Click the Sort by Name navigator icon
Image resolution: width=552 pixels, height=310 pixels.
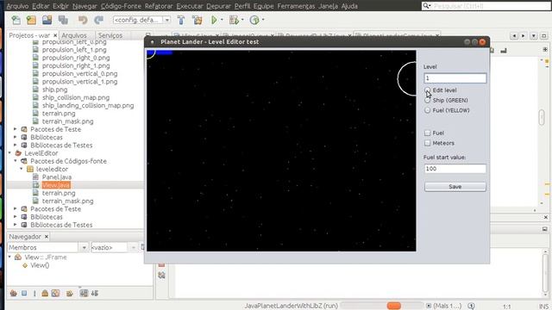[x=84, y=293]
